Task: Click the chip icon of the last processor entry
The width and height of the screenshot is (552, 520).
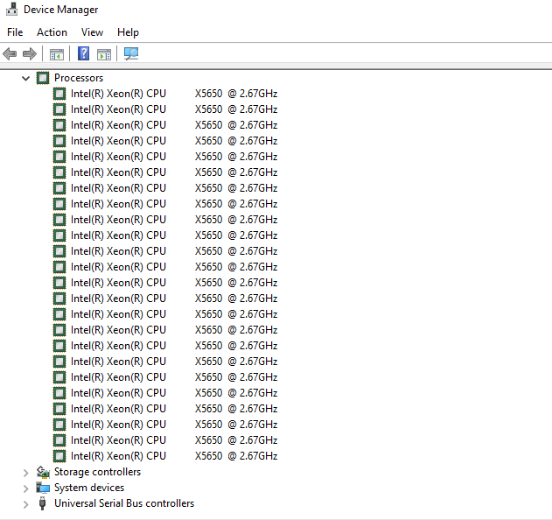Action: click(59, 456)
